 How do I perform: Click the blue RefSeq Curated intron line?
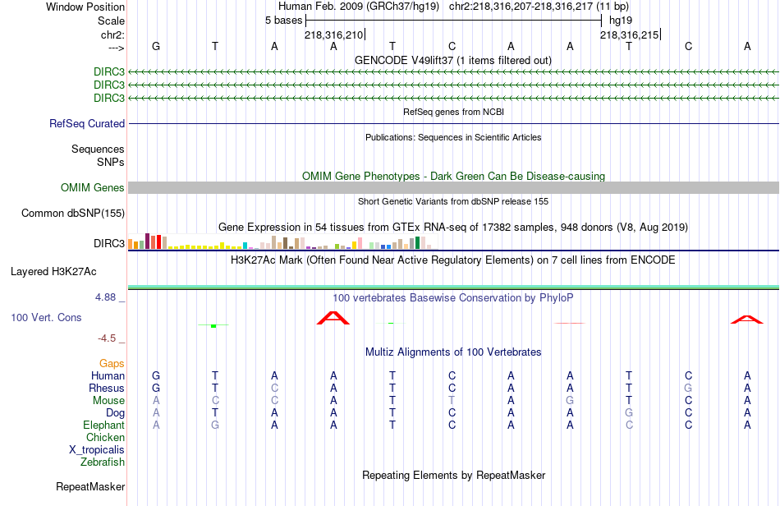pos(453,123)
